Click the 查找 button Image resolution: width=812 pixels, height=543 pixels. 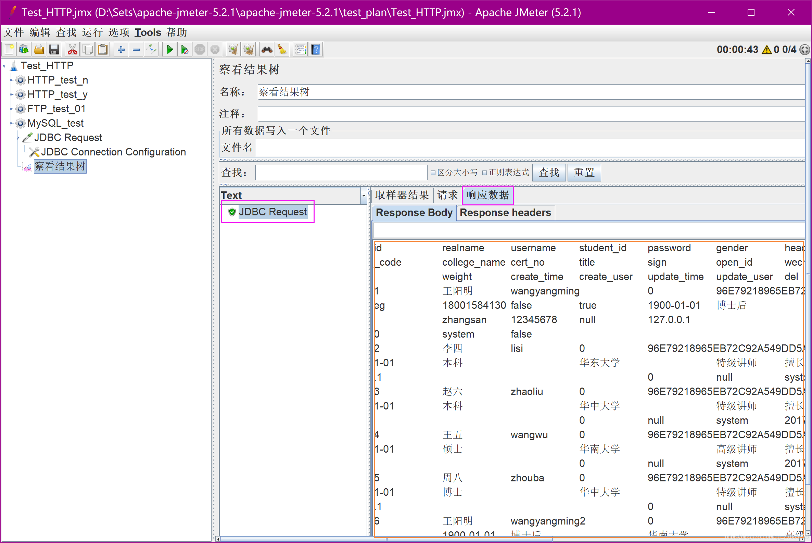[548, 173]
